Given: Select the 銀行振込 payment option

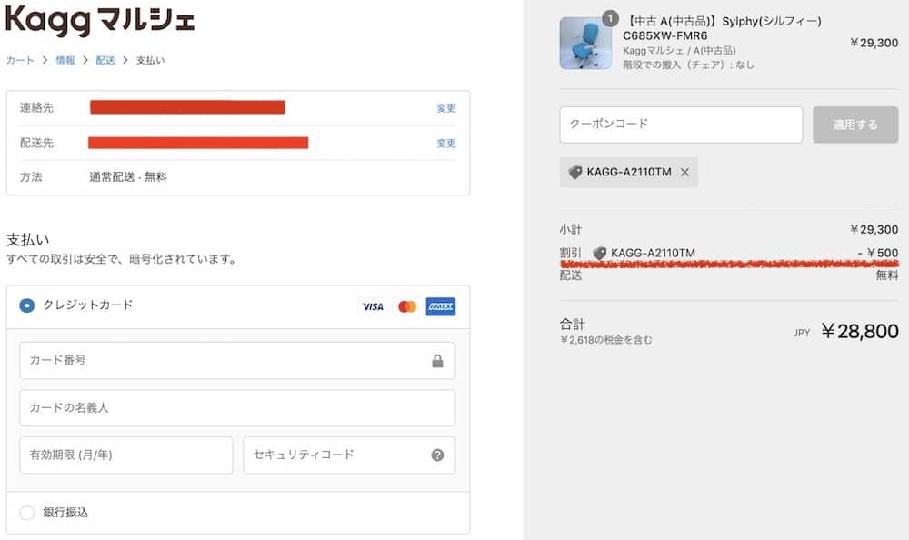Looking at the screenshot, I should 26,513.
